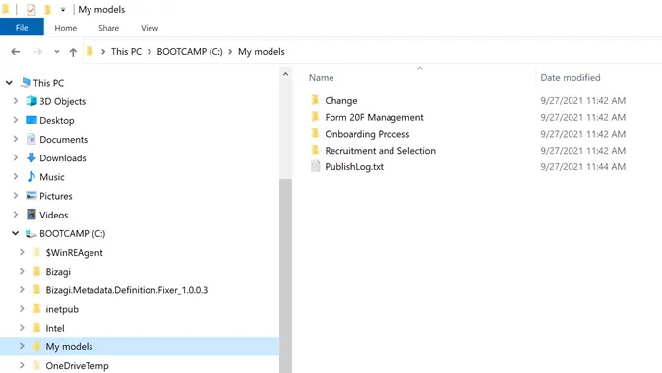Click BOOTCAMP (C:) in address bar
The width and height of the screenshot is (662, 373).
pyautogui.click(x=190, y=51)
